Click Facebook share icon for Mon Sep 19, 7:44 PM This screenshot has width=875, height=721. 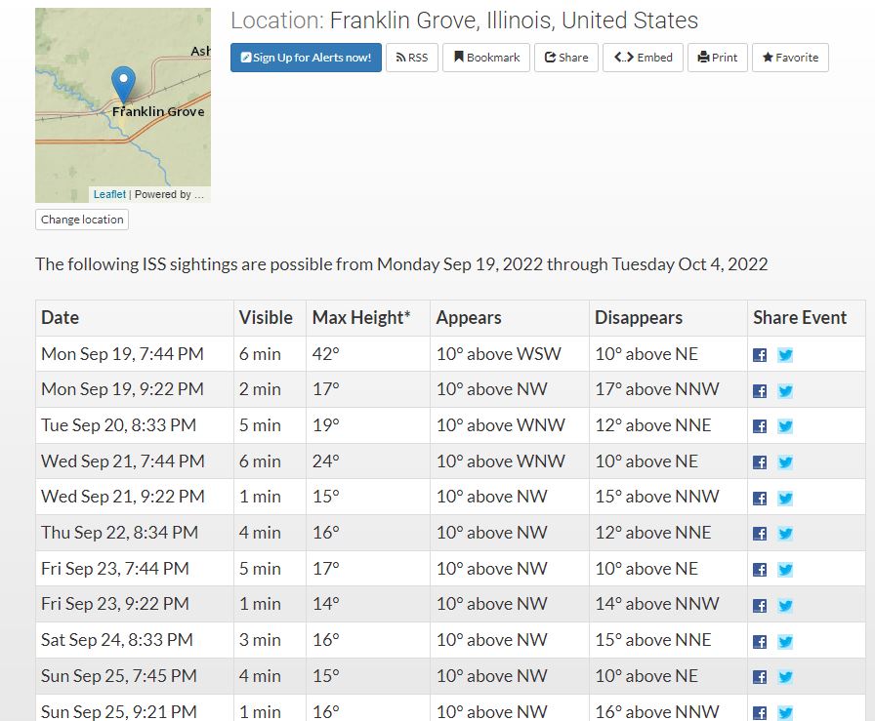click(x=760, y=355)
